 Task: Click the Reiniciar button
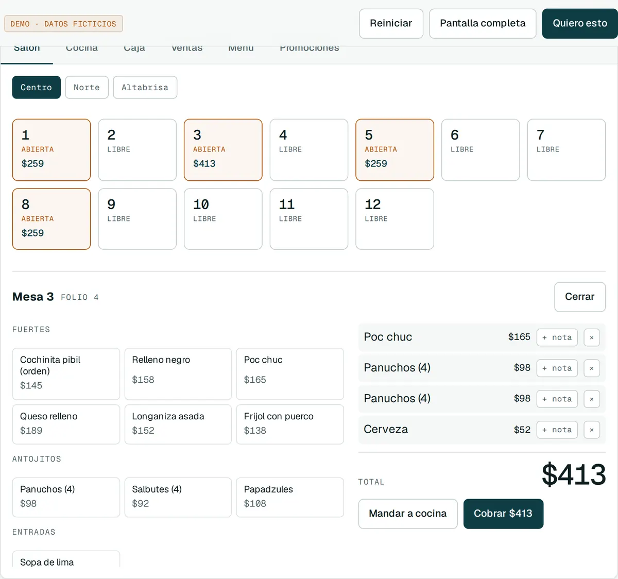[391, 23]
